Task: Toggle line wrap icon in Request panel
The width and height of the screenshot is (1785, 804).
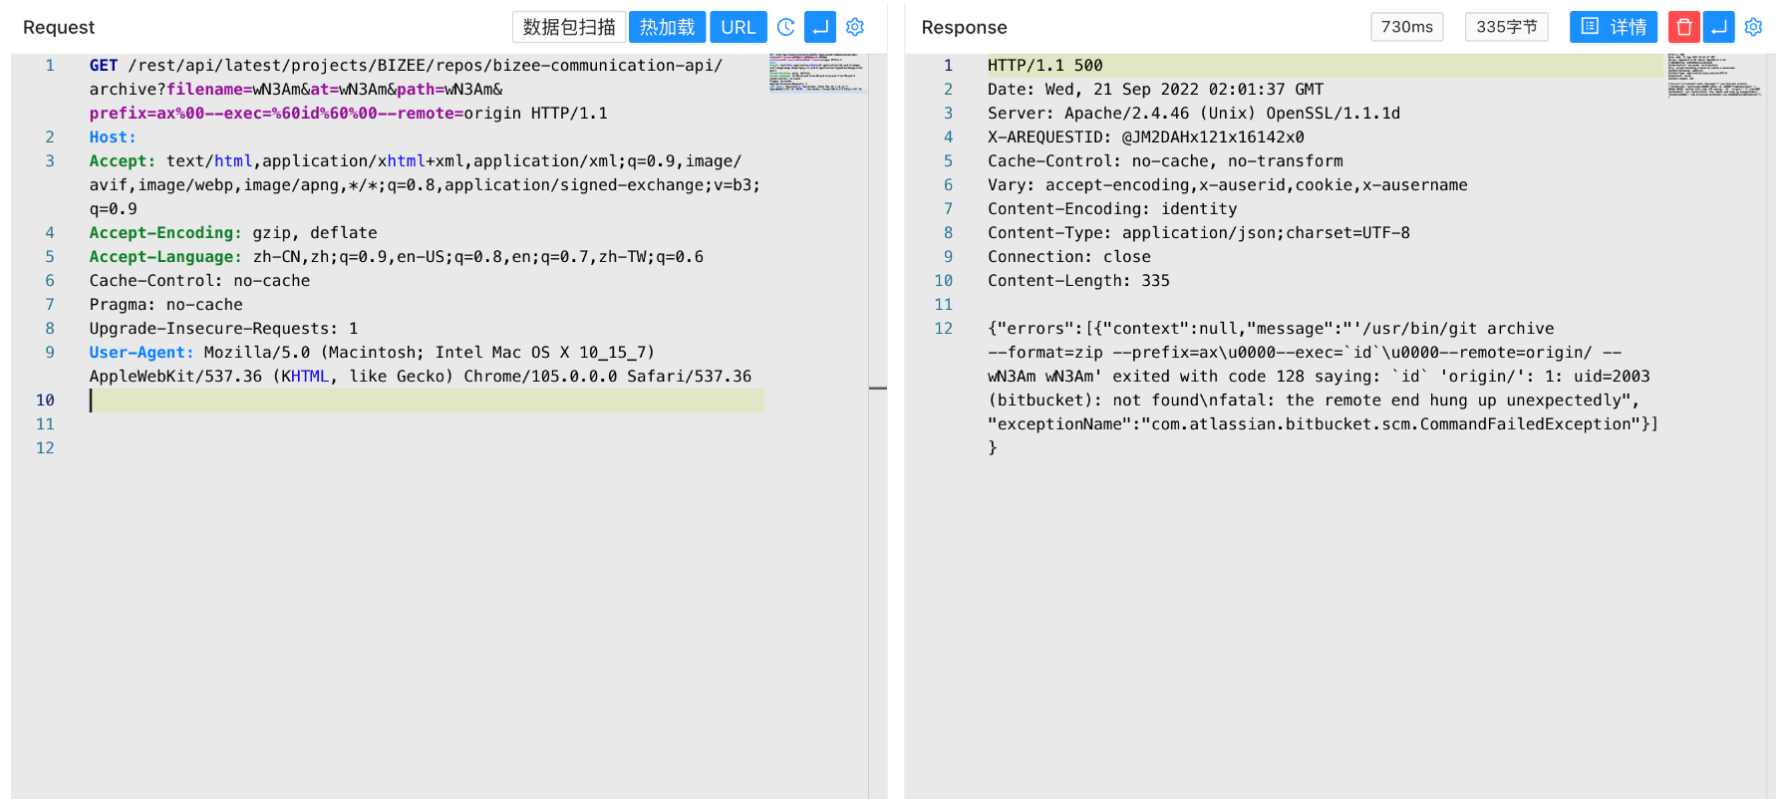Action: tap(820, 27)
